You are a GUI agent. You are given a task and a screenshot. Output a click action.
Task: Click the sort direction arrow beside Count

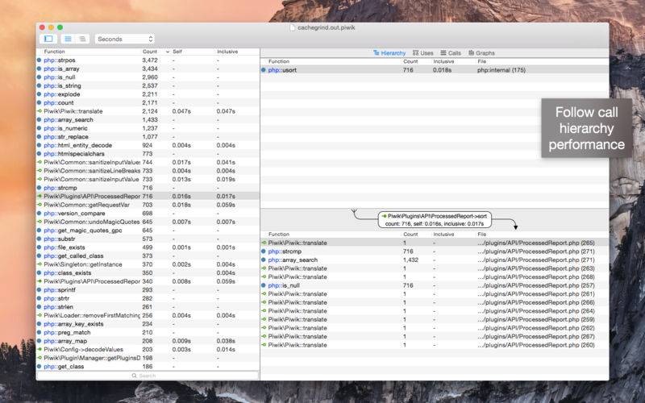[x=168, y=52]
